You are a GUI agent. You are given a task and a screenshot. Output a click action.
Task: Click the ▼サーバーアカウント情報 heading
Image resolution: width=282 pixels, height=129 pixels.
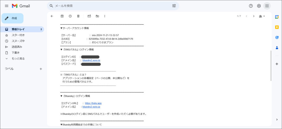pyautogui.click(x=74, y=28)
